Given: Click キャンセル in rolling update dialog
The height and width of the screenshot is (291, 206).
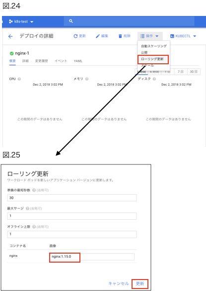Looking at the screenshot, I should 119,284.
